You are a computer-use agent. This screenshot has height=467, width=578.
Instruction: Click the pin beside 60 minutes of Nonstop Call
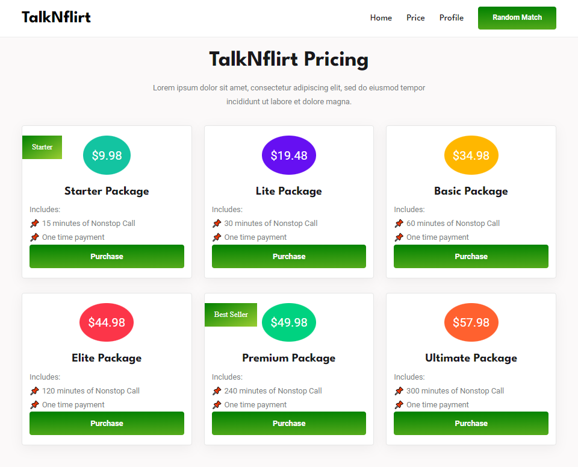tap(399, 223)
